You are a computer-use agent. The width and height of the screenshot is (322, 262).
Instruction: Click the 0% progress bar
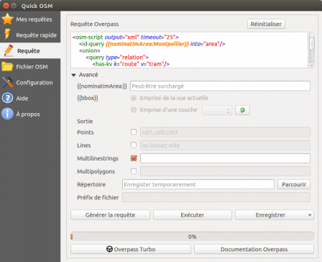193,237
